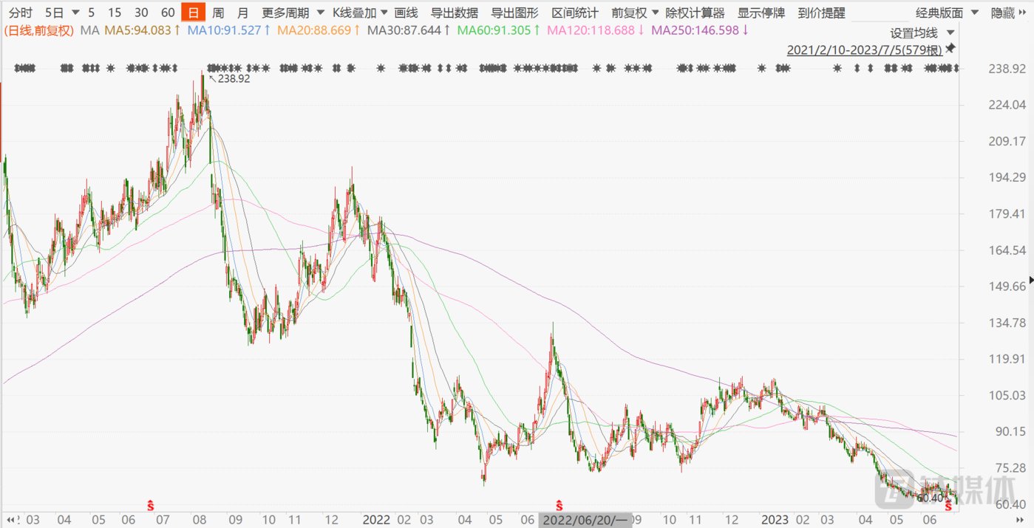
Task: Click the left scroll arrows at timeline start
Action: [x=12, y=520]
